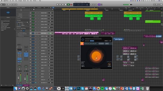Image resolution: width=163 pixels, height=91 pixels.
Task: Click the duplicate track button
Action: (34, 10)
